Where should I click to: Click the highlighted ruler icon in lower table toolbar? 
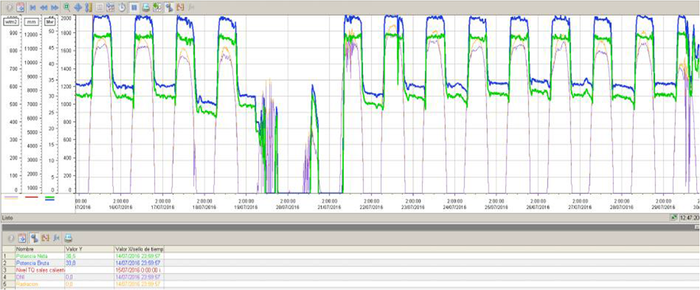click(33, 237)
